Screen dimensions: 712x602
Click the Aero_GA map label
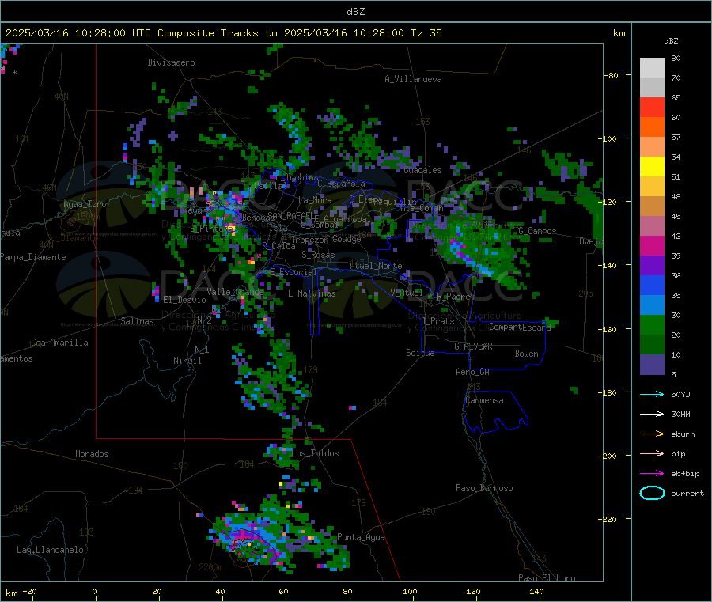[473, 372]
